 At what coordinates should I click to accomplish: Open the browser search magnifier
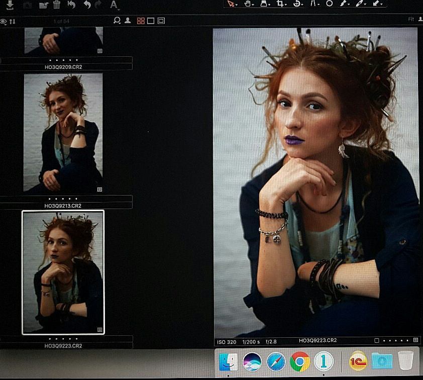117,21
